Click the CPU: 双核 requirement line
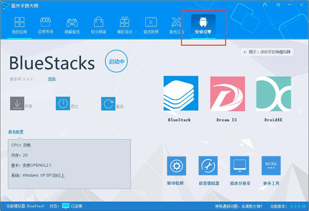The width and height of the screenshot is (309, 211). click(21, 145)
